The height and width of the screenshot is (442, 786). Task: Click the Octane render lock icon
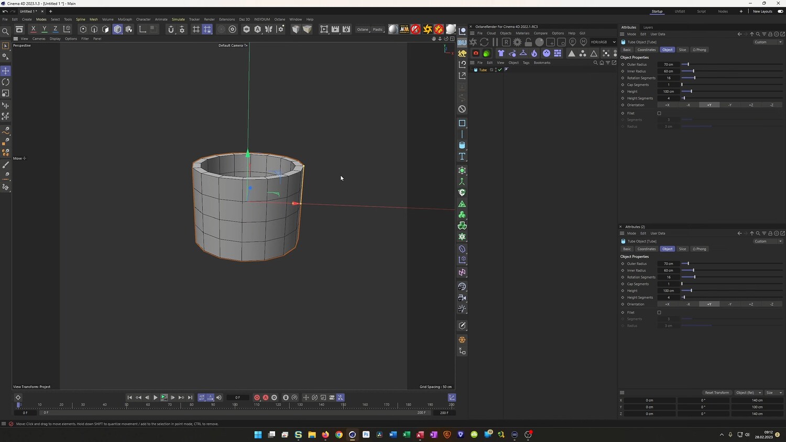click(x=528, y=42)
